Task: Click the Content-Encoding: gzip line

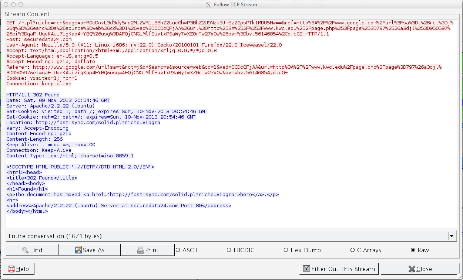Action: (x=39, y=134)
